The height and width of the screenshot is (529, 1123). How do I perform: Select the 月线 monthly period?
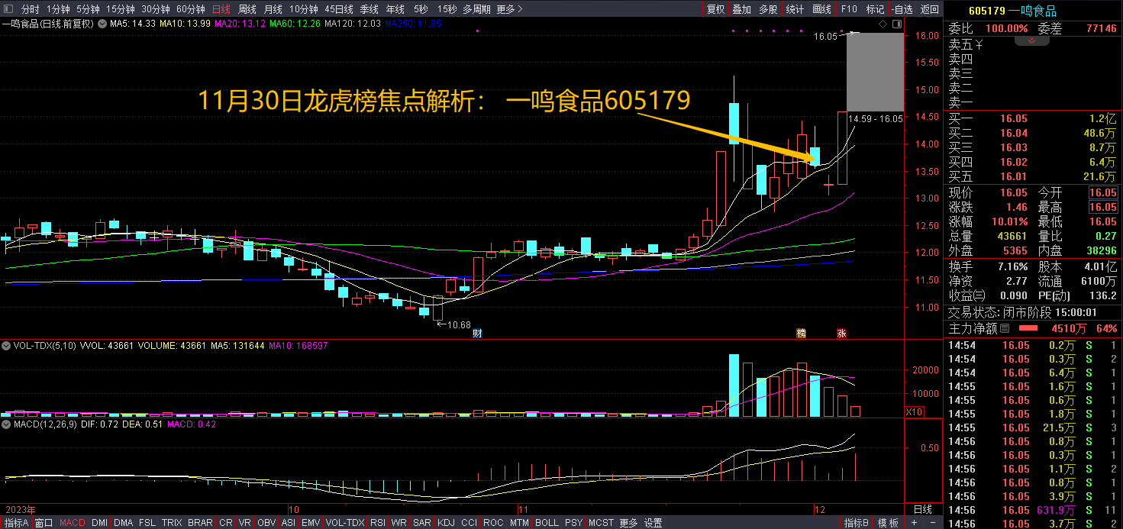(x=273, y=9)
